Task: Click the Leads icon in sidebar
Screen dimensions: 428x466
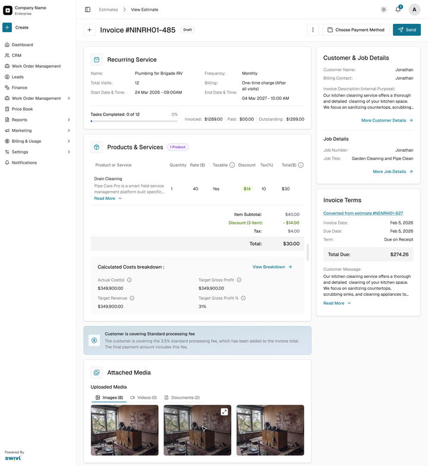Action: pos(7,77)
